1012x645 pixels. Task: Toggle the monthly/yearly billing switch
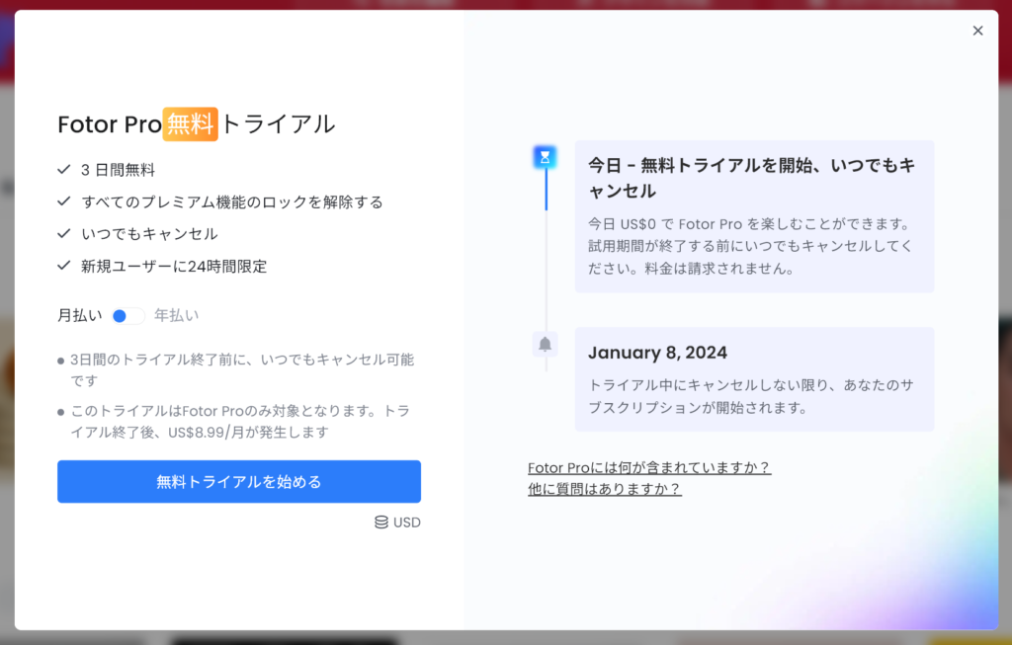click(x=127, y=316)
